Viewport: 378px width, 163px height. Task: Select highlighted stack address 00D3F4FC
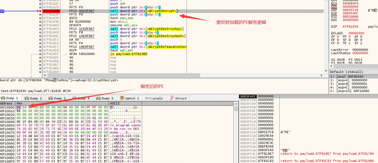point(248,97)
